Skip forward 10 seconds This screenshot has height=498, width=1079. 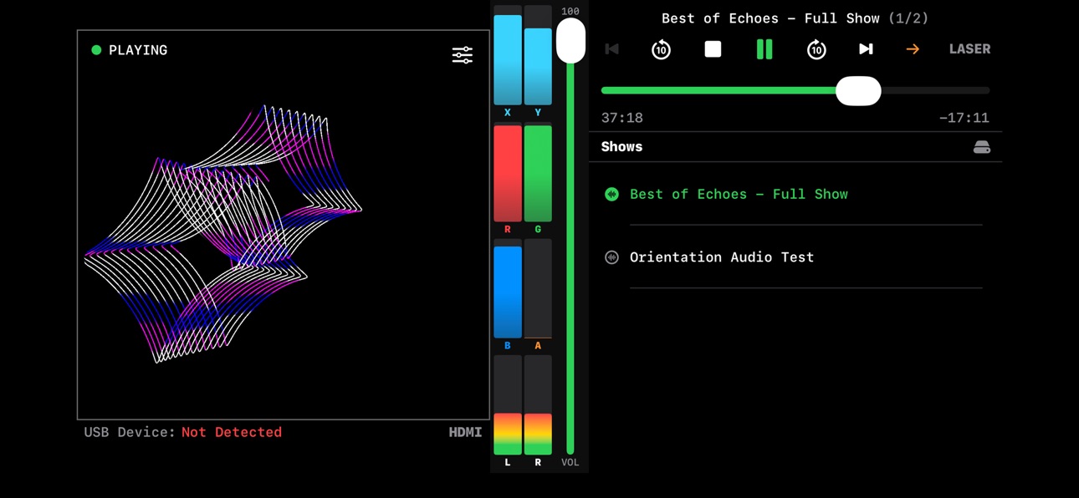pos(816,49)
